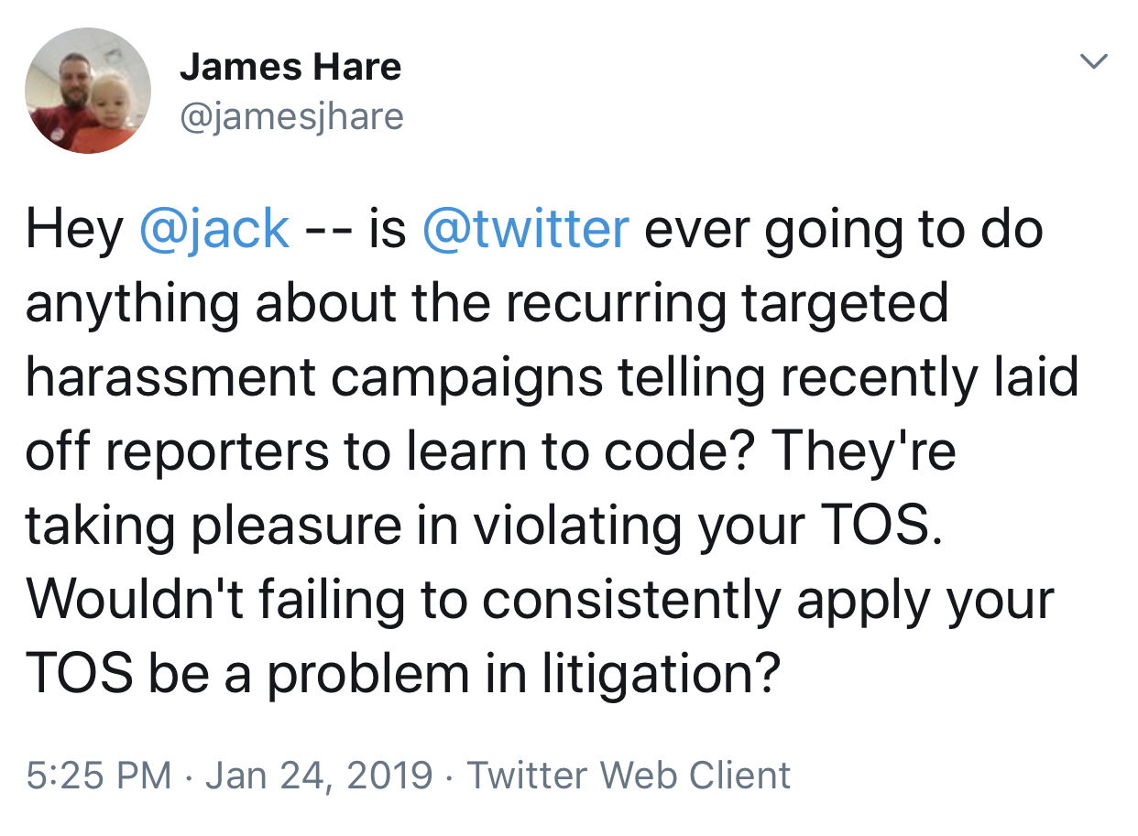Click the word "Wouldn't" in the tweet

tap(137, 599)
